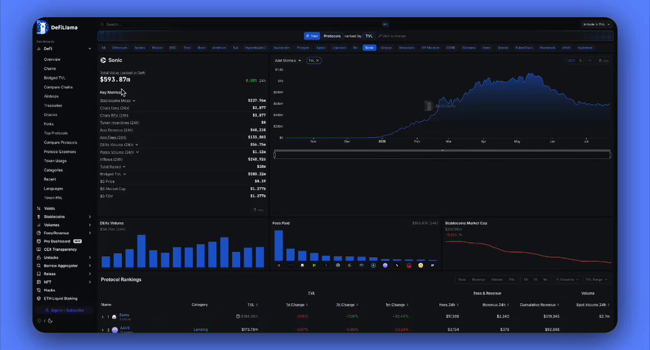The height and width of the screenshot is (350, 650).
Task: Select the Solana chain tab
Action: click(x=140, y=48)
